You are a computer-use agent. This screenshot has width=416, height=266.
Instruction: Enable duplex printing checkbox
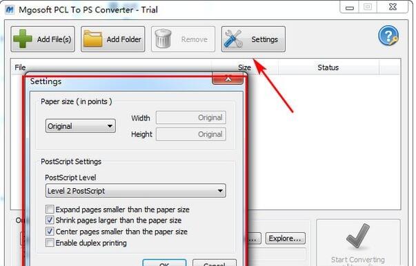pos(50,243)
